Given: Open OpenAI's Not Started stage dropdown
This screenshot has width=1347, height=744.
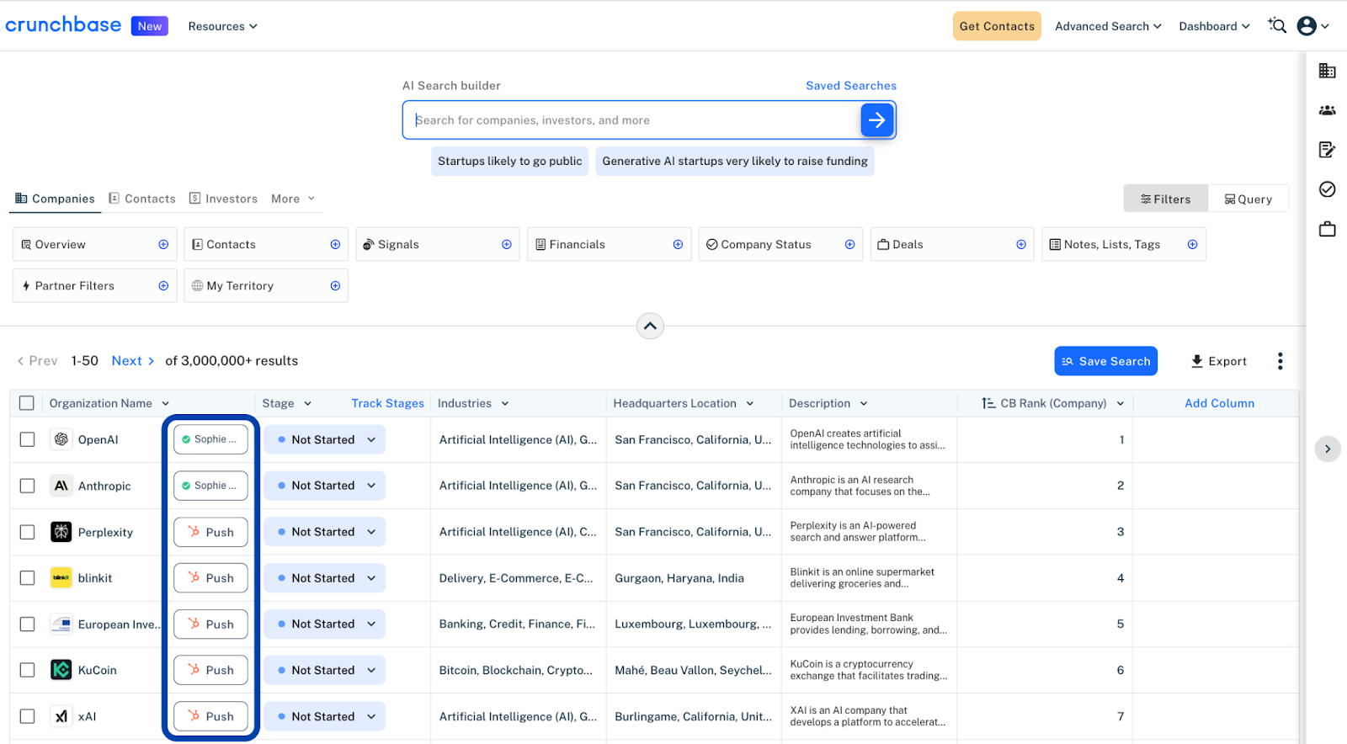Looking at the screenshot, I should pyautogui.click(x=325, y=439).
